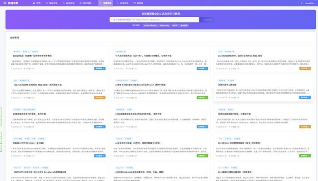
Task: Click blue button on 副业变现 card
Action: click(x=99, y=68)
